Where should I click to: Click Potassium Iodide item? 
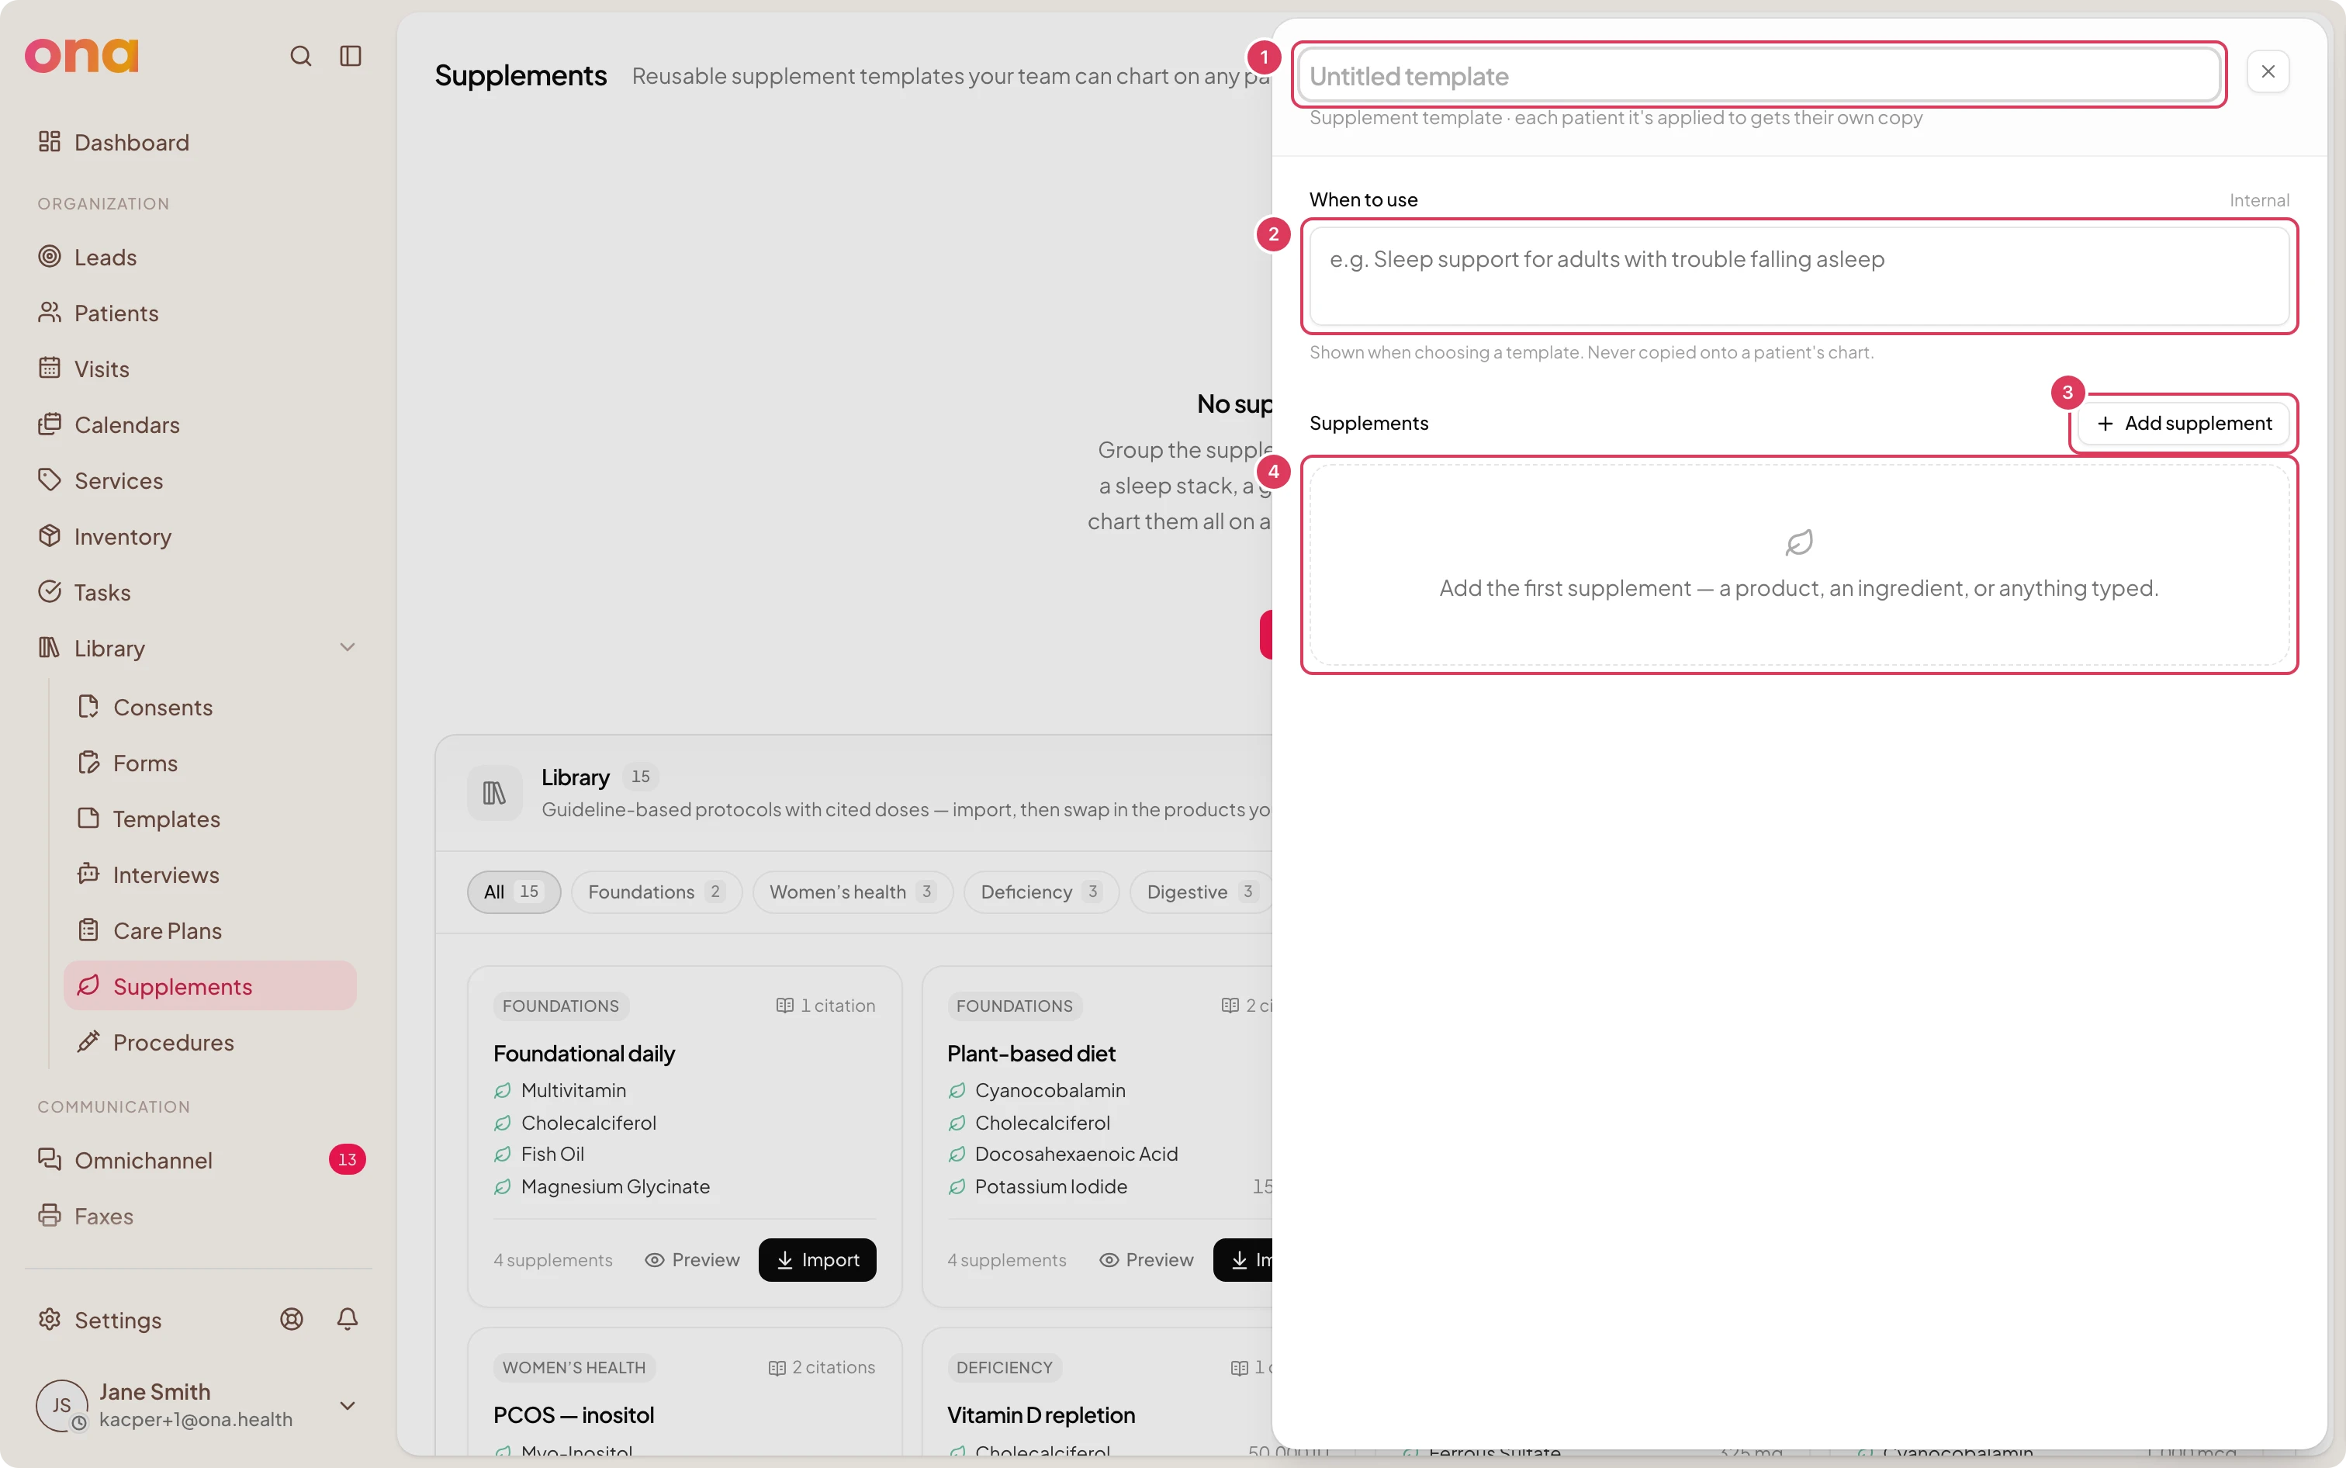[1051, 1186]
